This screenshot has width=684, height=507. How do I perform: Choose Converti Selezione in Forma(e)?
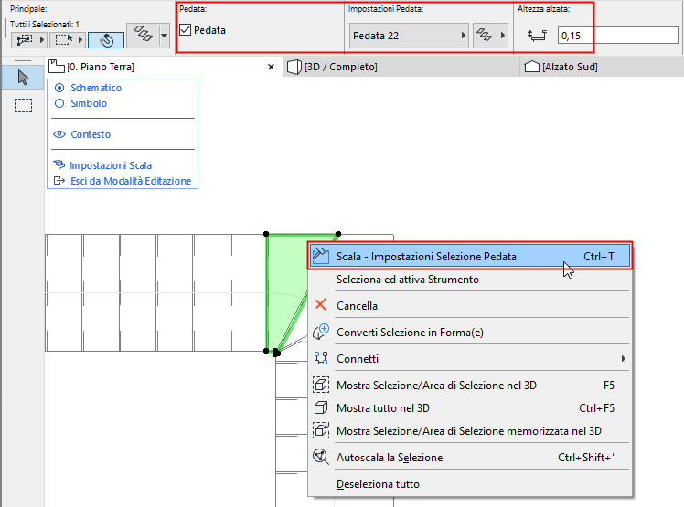coord(470,333)
